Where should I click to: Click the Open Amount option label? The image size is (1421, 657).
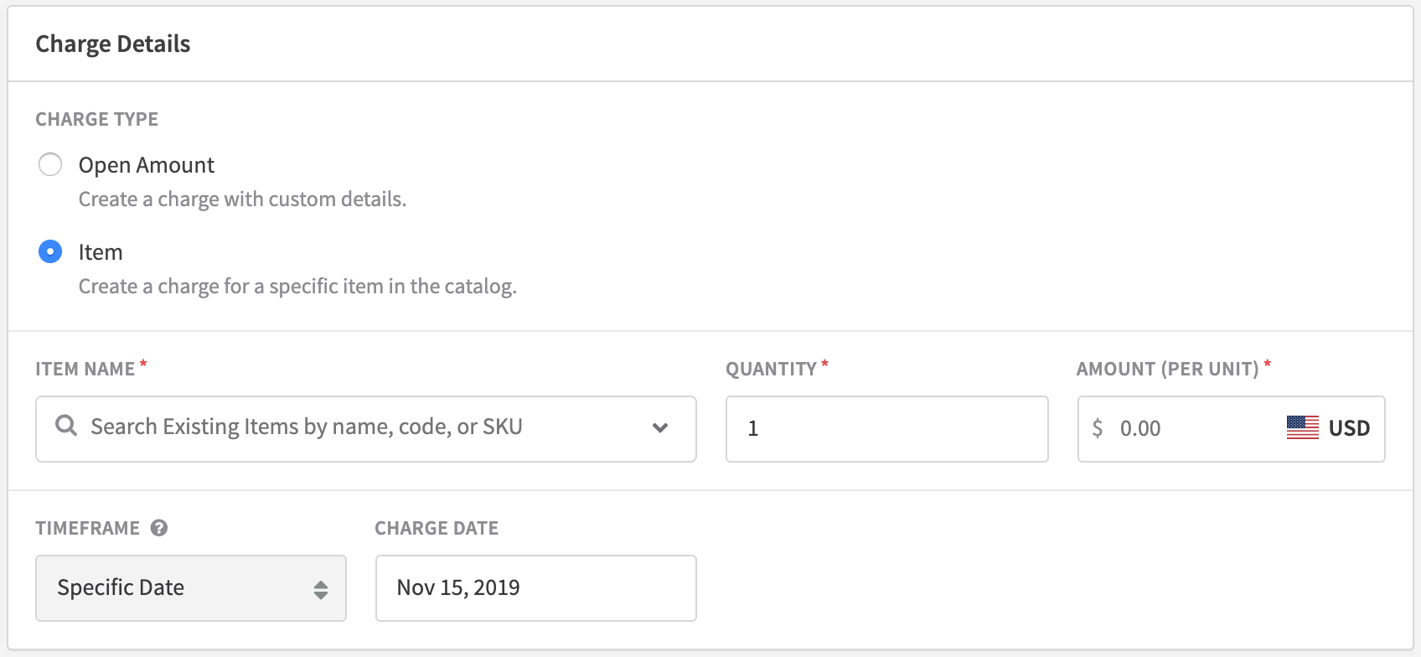(147, 165)
